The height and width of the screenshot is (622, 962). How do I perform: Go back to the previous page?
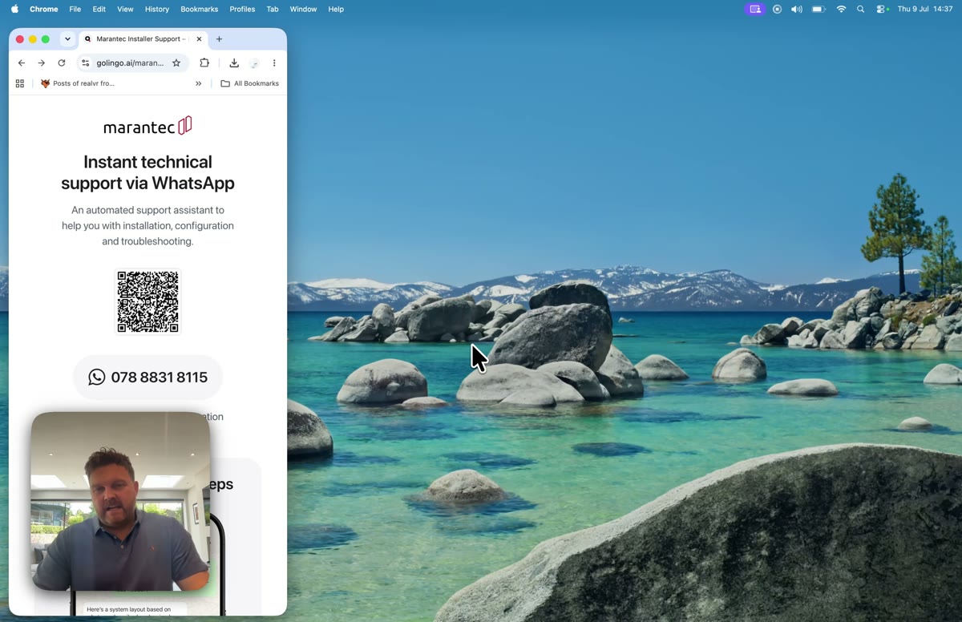(x=22, y=63)
